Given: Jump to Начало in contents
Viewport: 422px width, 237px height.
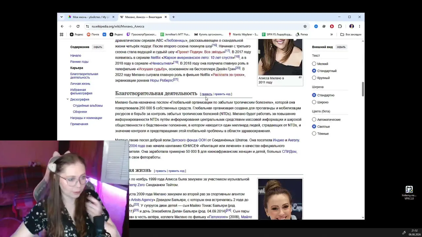Looking at the screenshot, I should 75,56.
